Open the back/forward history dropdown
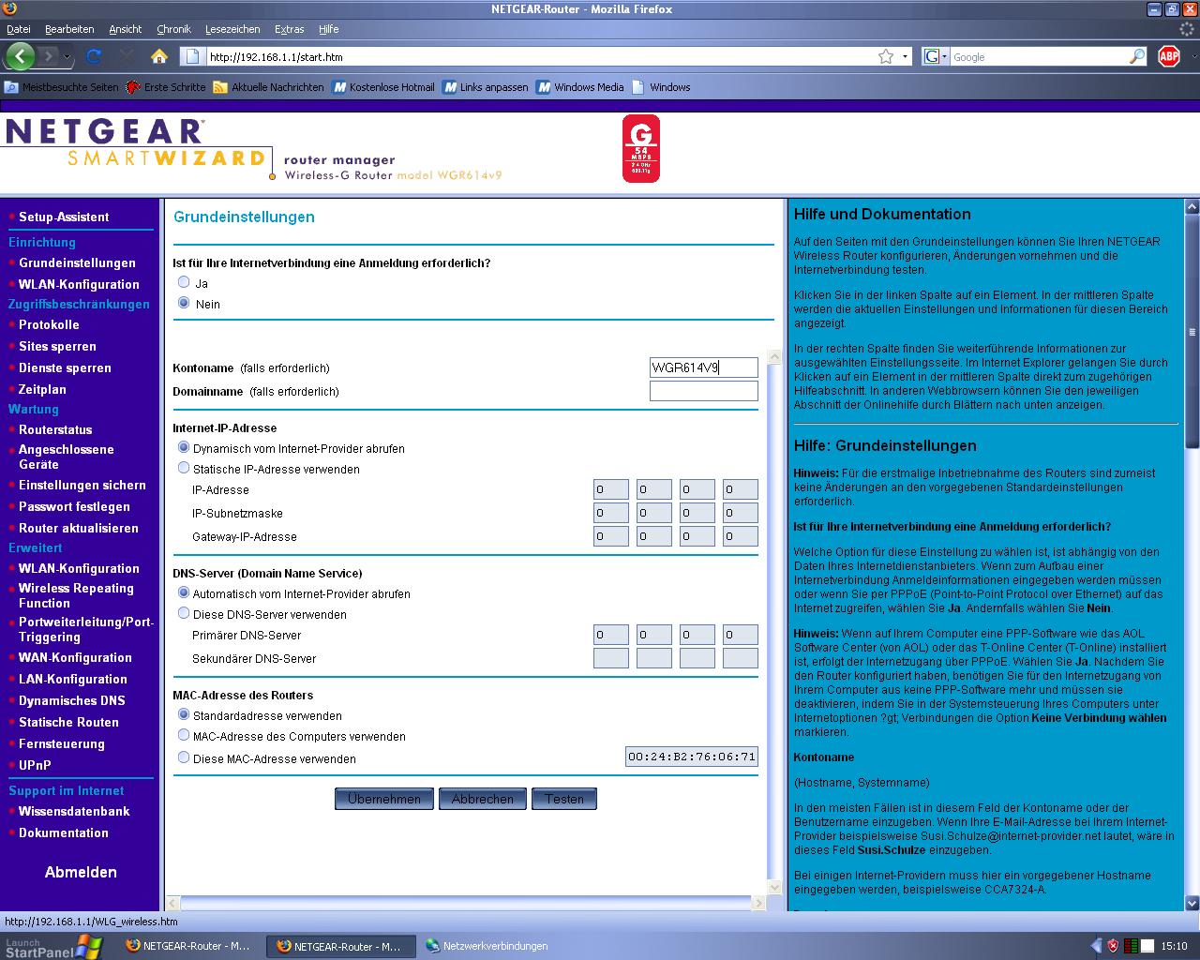Image resolution: width=1200 pixels, height=960 pixels. (x=67, y=56)
